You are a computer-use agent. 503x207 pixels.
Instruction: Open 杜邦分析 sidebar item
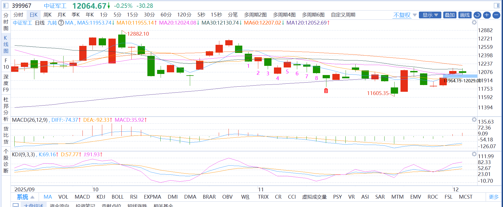pyautogui.click(x=6, y=109)
